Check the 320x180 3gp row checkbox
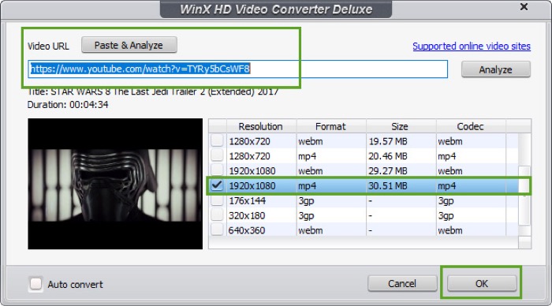 (x=217, y=215)
